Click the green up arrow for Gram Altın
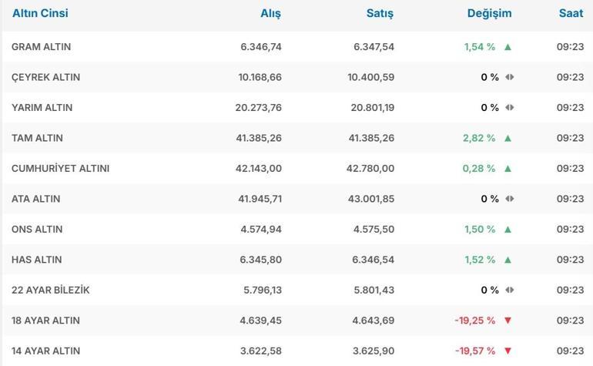 [508, 47]
